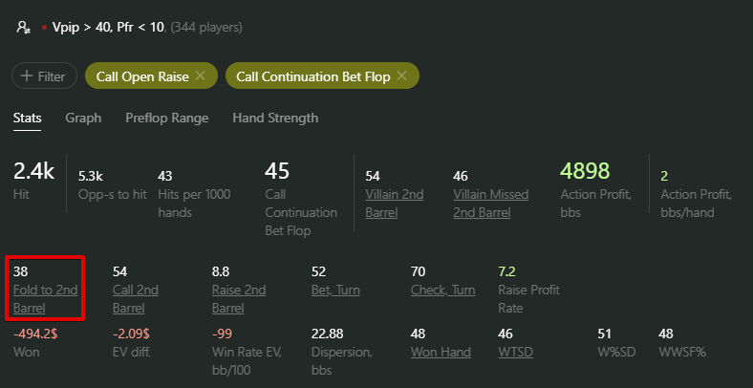Click the plus icon on Filter button
753x388 pixels.
click(28, 75)
